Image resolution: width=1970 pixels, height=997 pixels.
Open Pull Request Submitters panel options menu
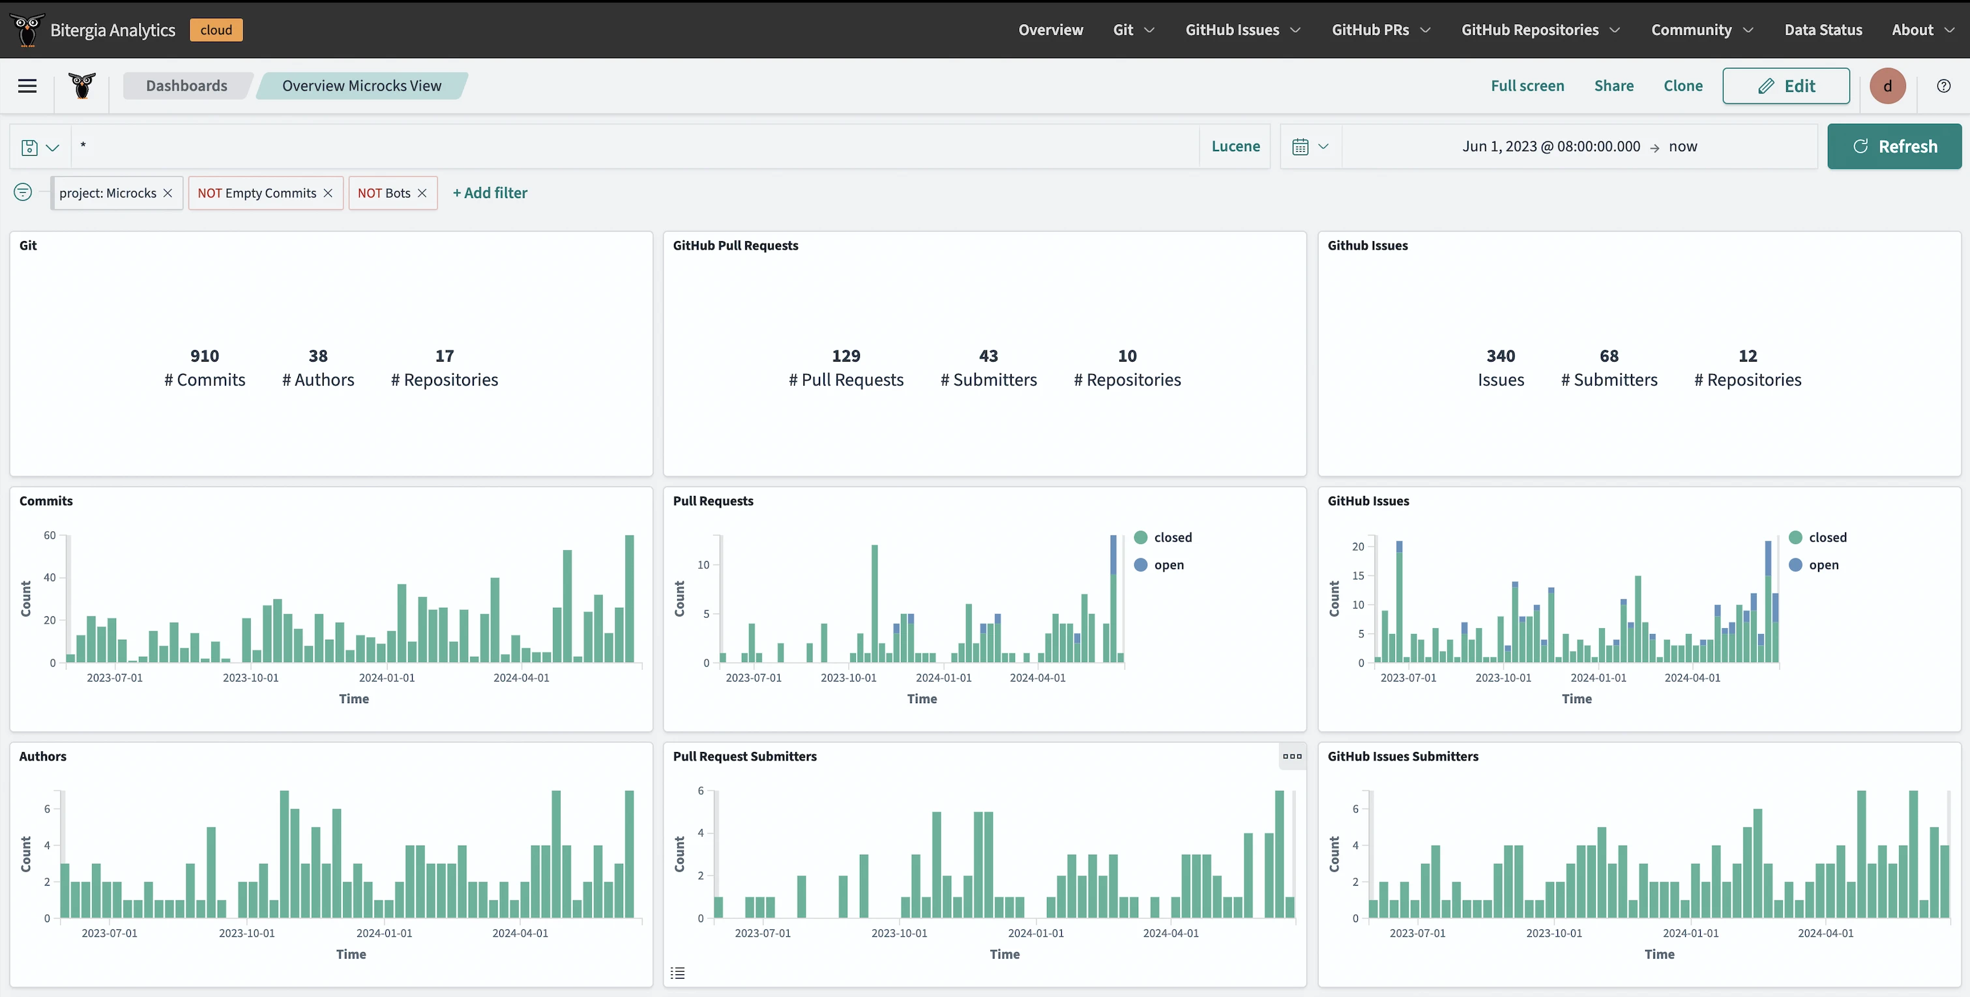tap(1291, 756)
